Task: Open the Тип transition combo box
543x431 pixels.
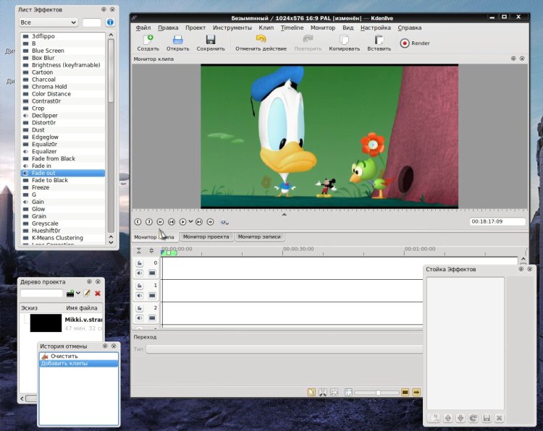Action: coord(285,349)
